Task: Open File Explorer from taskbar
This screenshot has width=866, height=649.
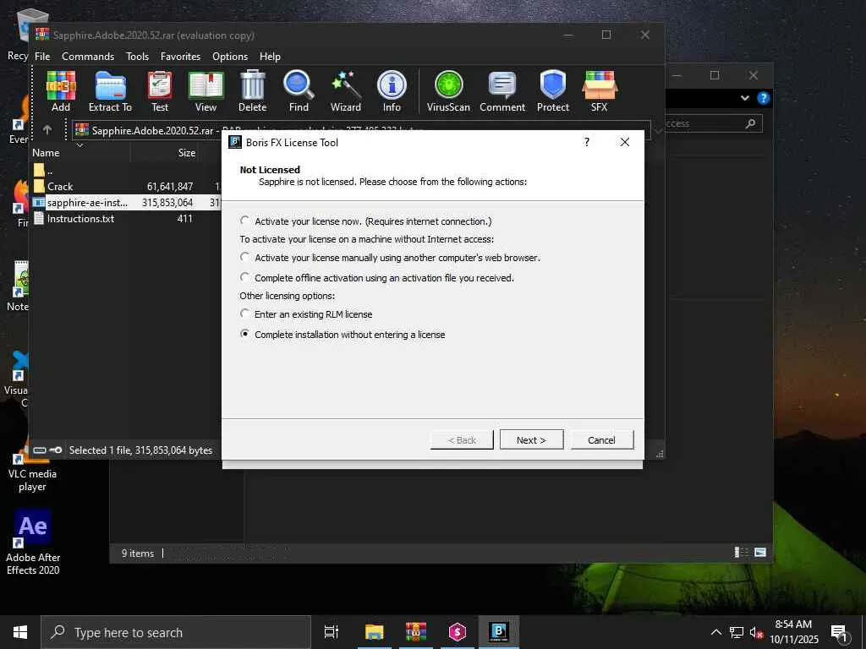Action: point(374,632)
